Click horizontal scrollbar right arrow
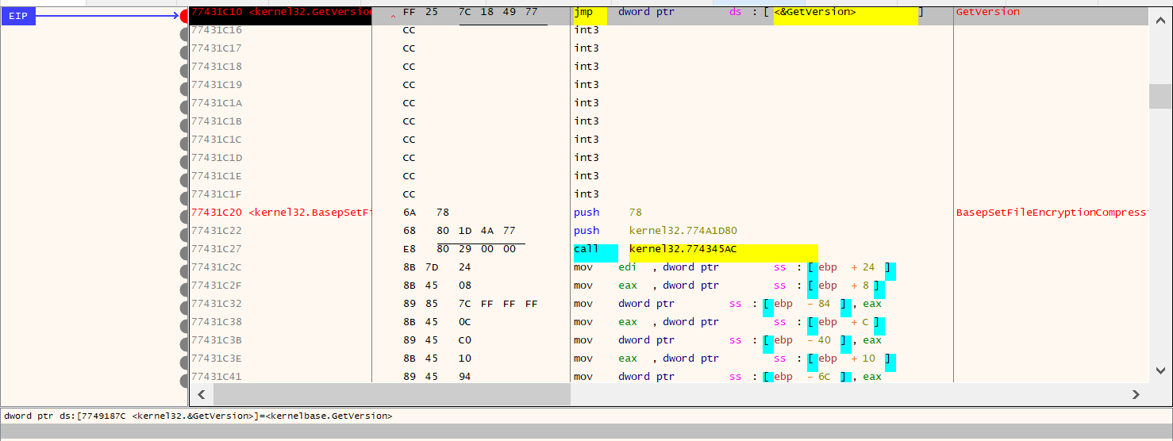 click(x=1136, y=394)
